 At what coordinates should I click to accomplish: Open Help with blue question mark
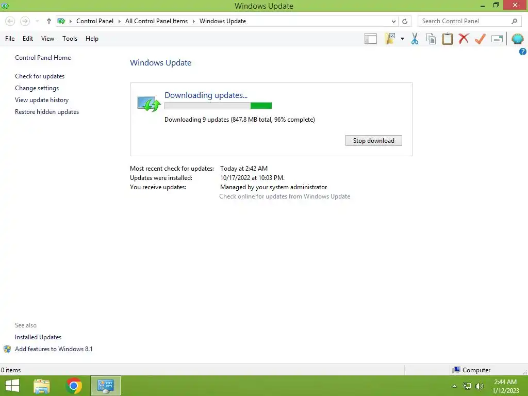click(x=523, y=52)
